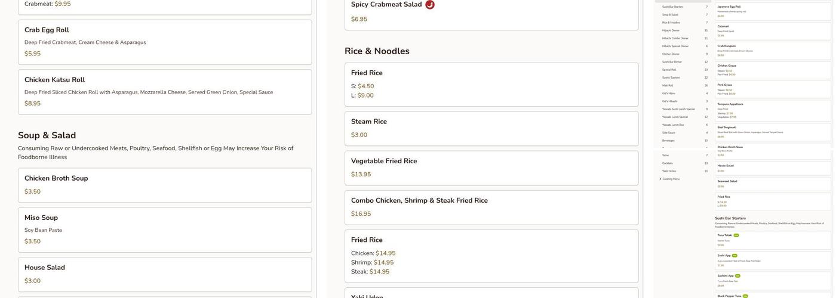Select Cocktails category in sidebar list
836x298 pixels.
click(x=668, y=163)
